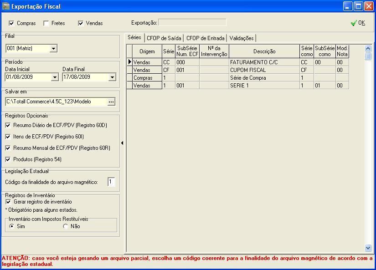Switch to the CFOP de Saída tab
376x270 pixels.
164,38
